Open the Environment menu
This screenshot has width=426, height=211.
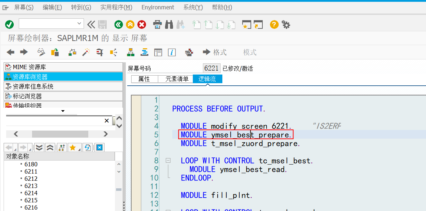point(158,7)
